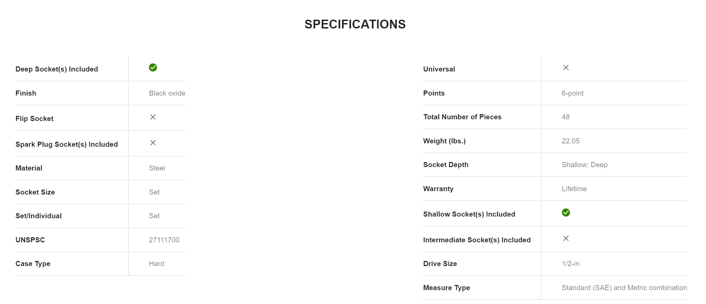Click the Hard case type value
Image resolution: width=706 pixels, height=304 pixels.
point(156,264)
